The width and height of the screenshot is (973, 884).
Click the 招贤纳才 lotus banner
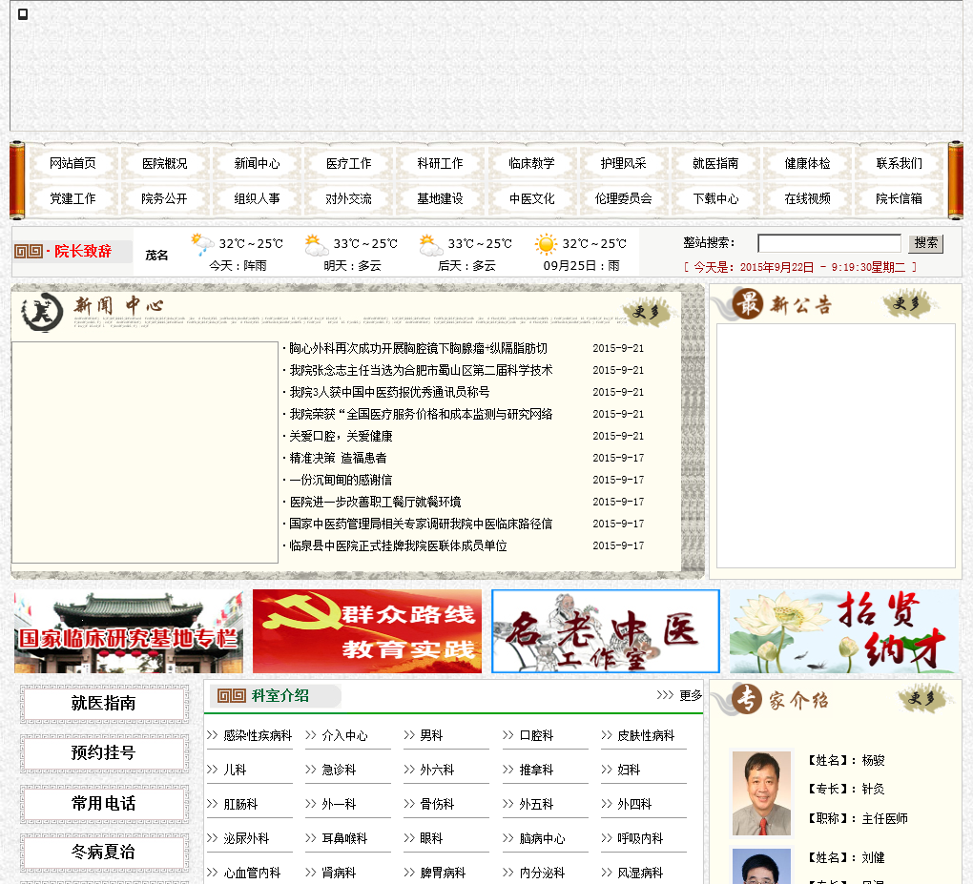pyautogui.click(x=844, y=631)
